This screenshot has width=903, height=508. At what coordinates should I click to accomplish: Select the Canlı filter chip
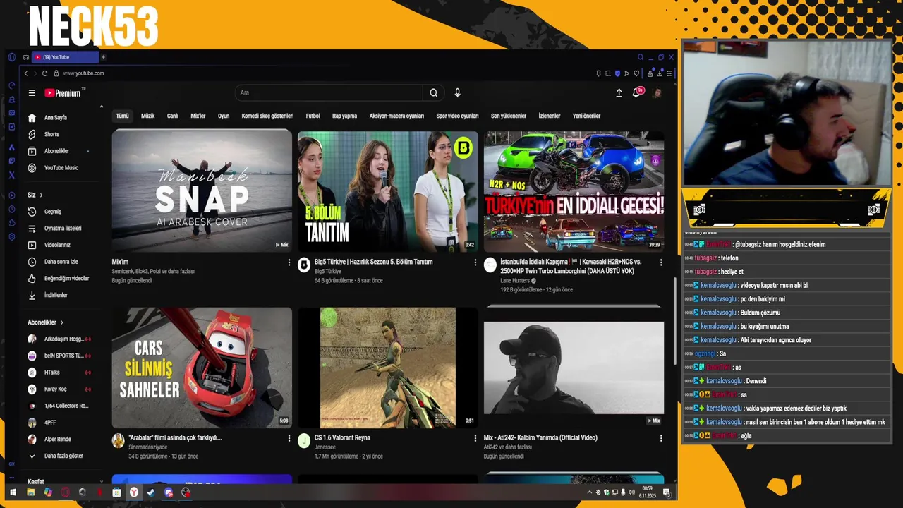(x=173, y=116)
